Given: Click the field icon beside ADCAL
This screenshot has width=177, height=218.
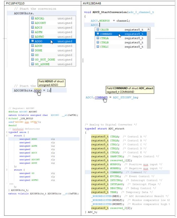Looking at the screenshot, I should tap(33, 18).
